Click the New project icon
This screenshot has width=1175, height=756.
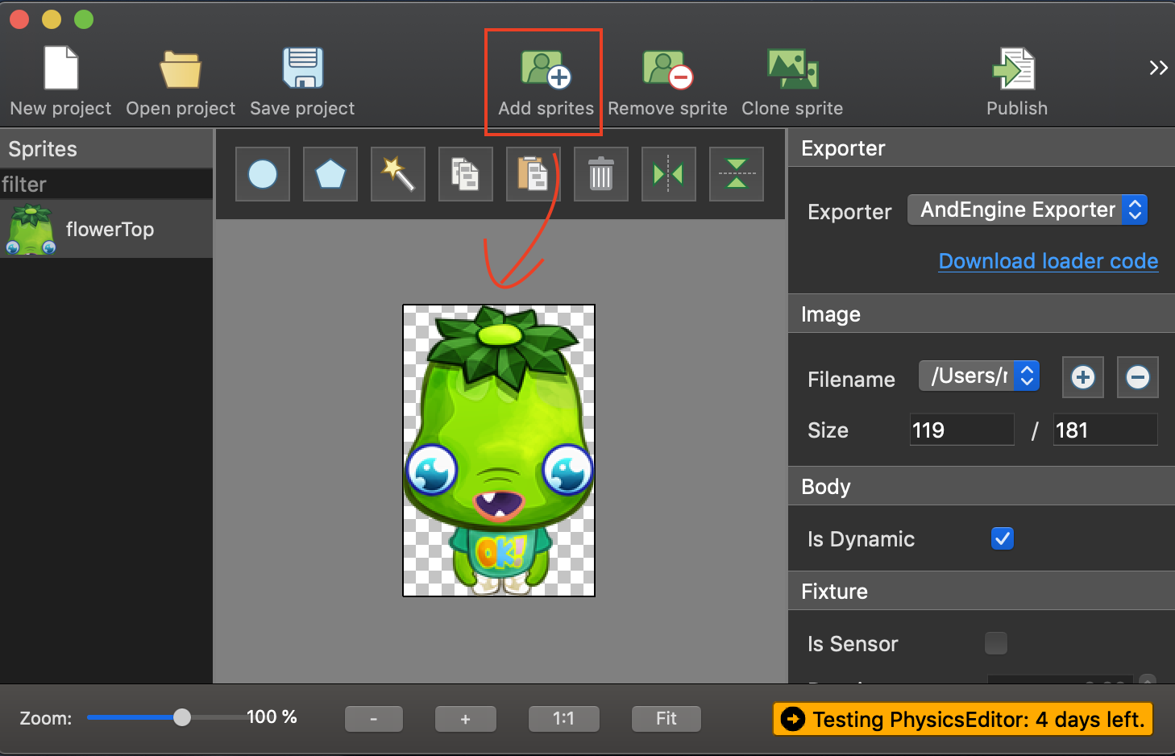pyautogui.click(x=60, y=69)
